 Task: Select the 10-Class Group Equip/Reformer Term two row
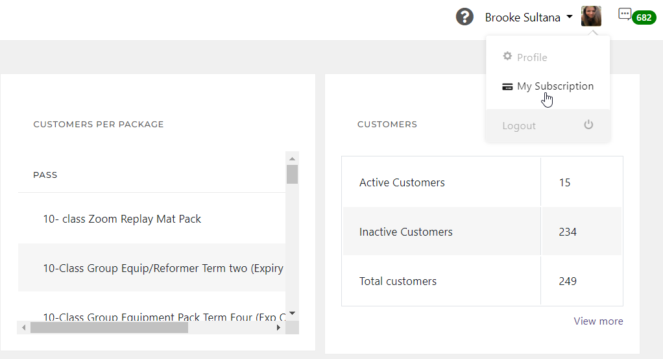162,267
